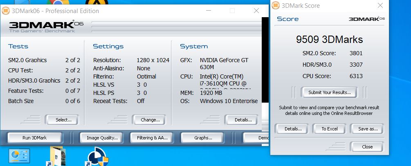Start the benchmark with Run 3DMark

click(35, 138)
